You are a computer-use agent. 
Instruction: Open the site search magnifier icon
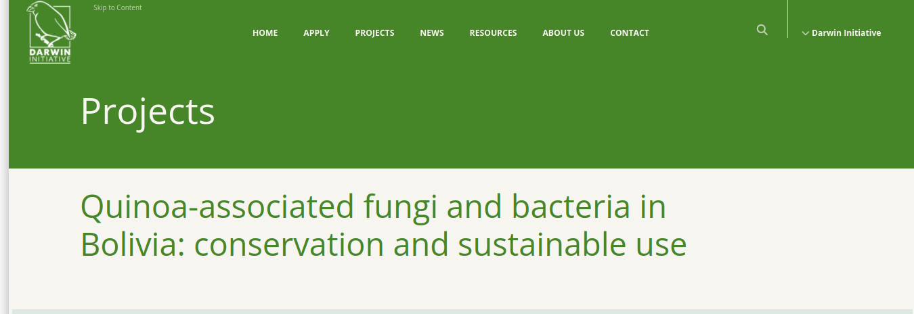(x=762, y=30)
